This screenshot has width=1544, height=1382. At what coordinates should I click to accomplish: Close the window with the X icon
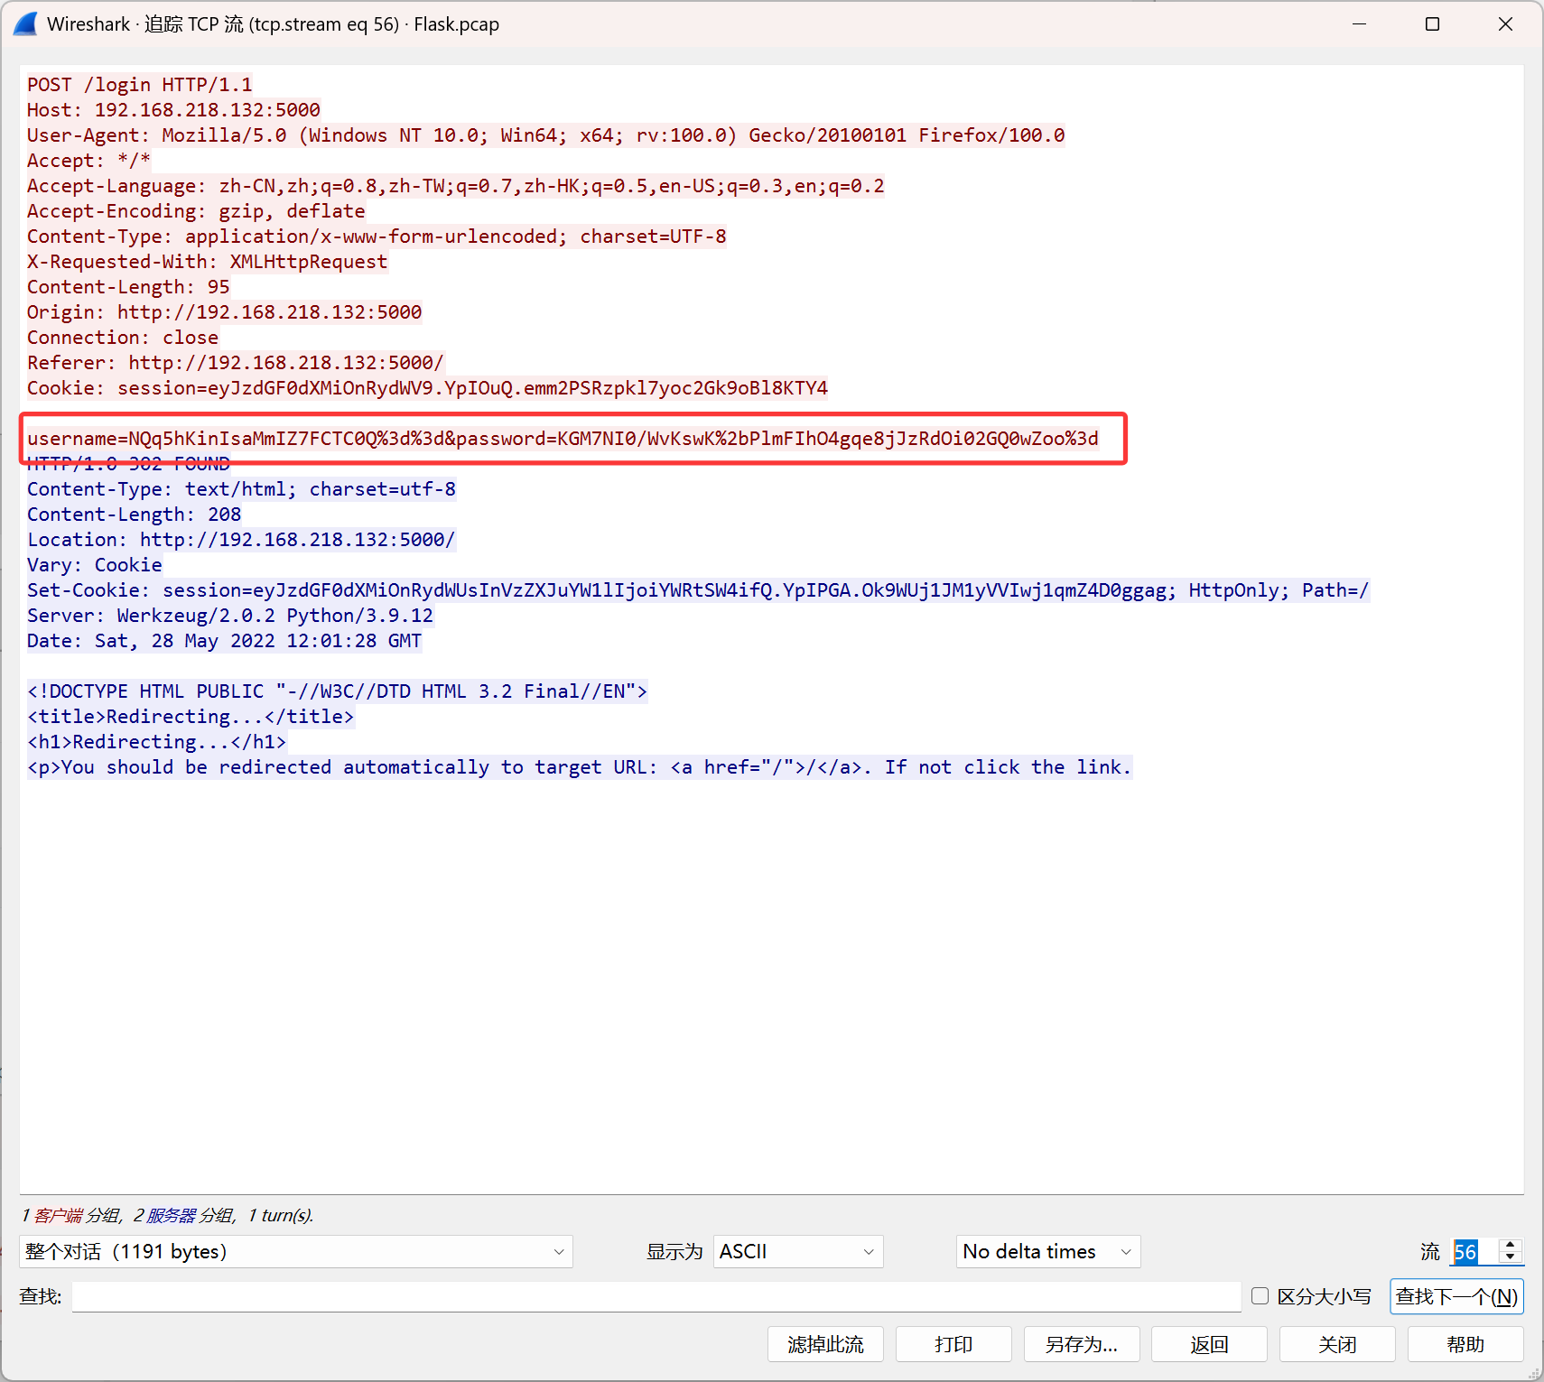(1505, 24)
